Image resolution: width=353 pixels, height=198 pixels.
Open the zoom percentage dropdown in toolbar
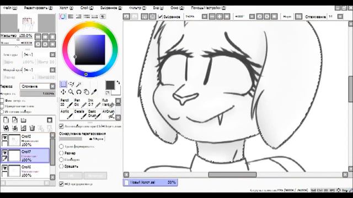point(205,16)
